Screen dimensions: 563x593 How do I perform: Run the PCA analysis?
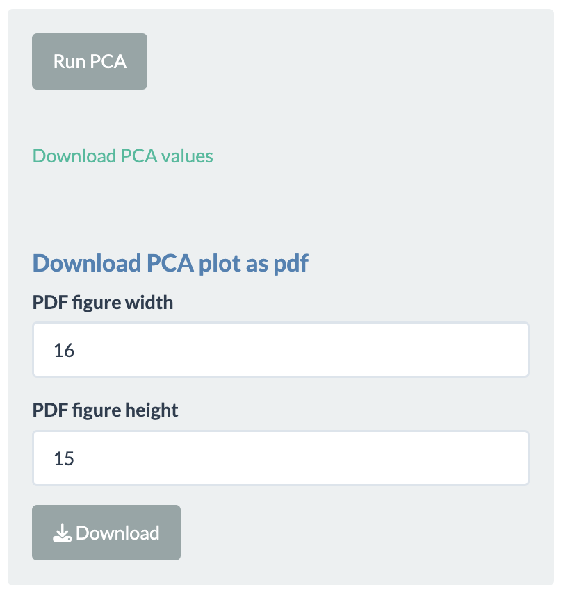click(x=90, y=61)
